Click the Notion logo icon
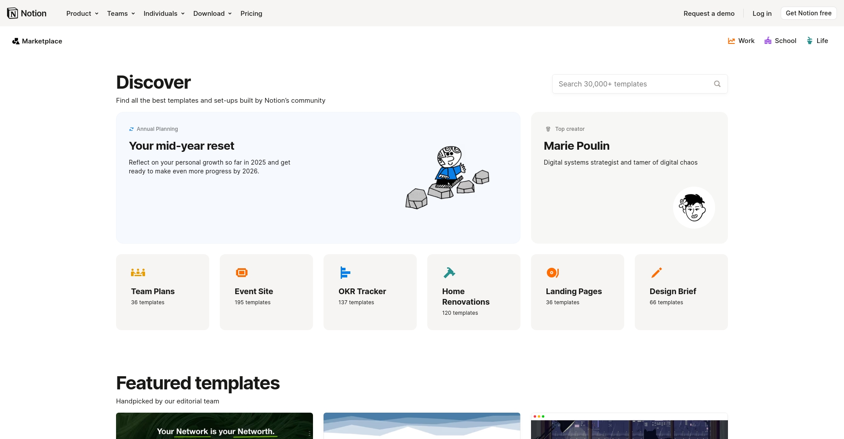Image resolution: width=844 pixels, height=439 pixels. (13, 13)
